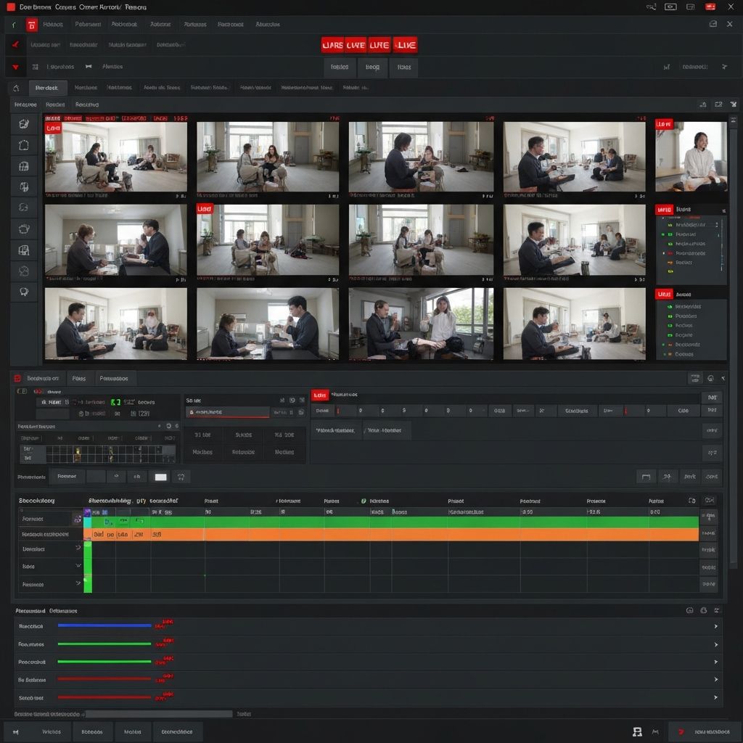The width and height of the screenshot is (743, 743).
Task: Click the red progress bar in the lower middle panel
Action: (x=229, y=412)
